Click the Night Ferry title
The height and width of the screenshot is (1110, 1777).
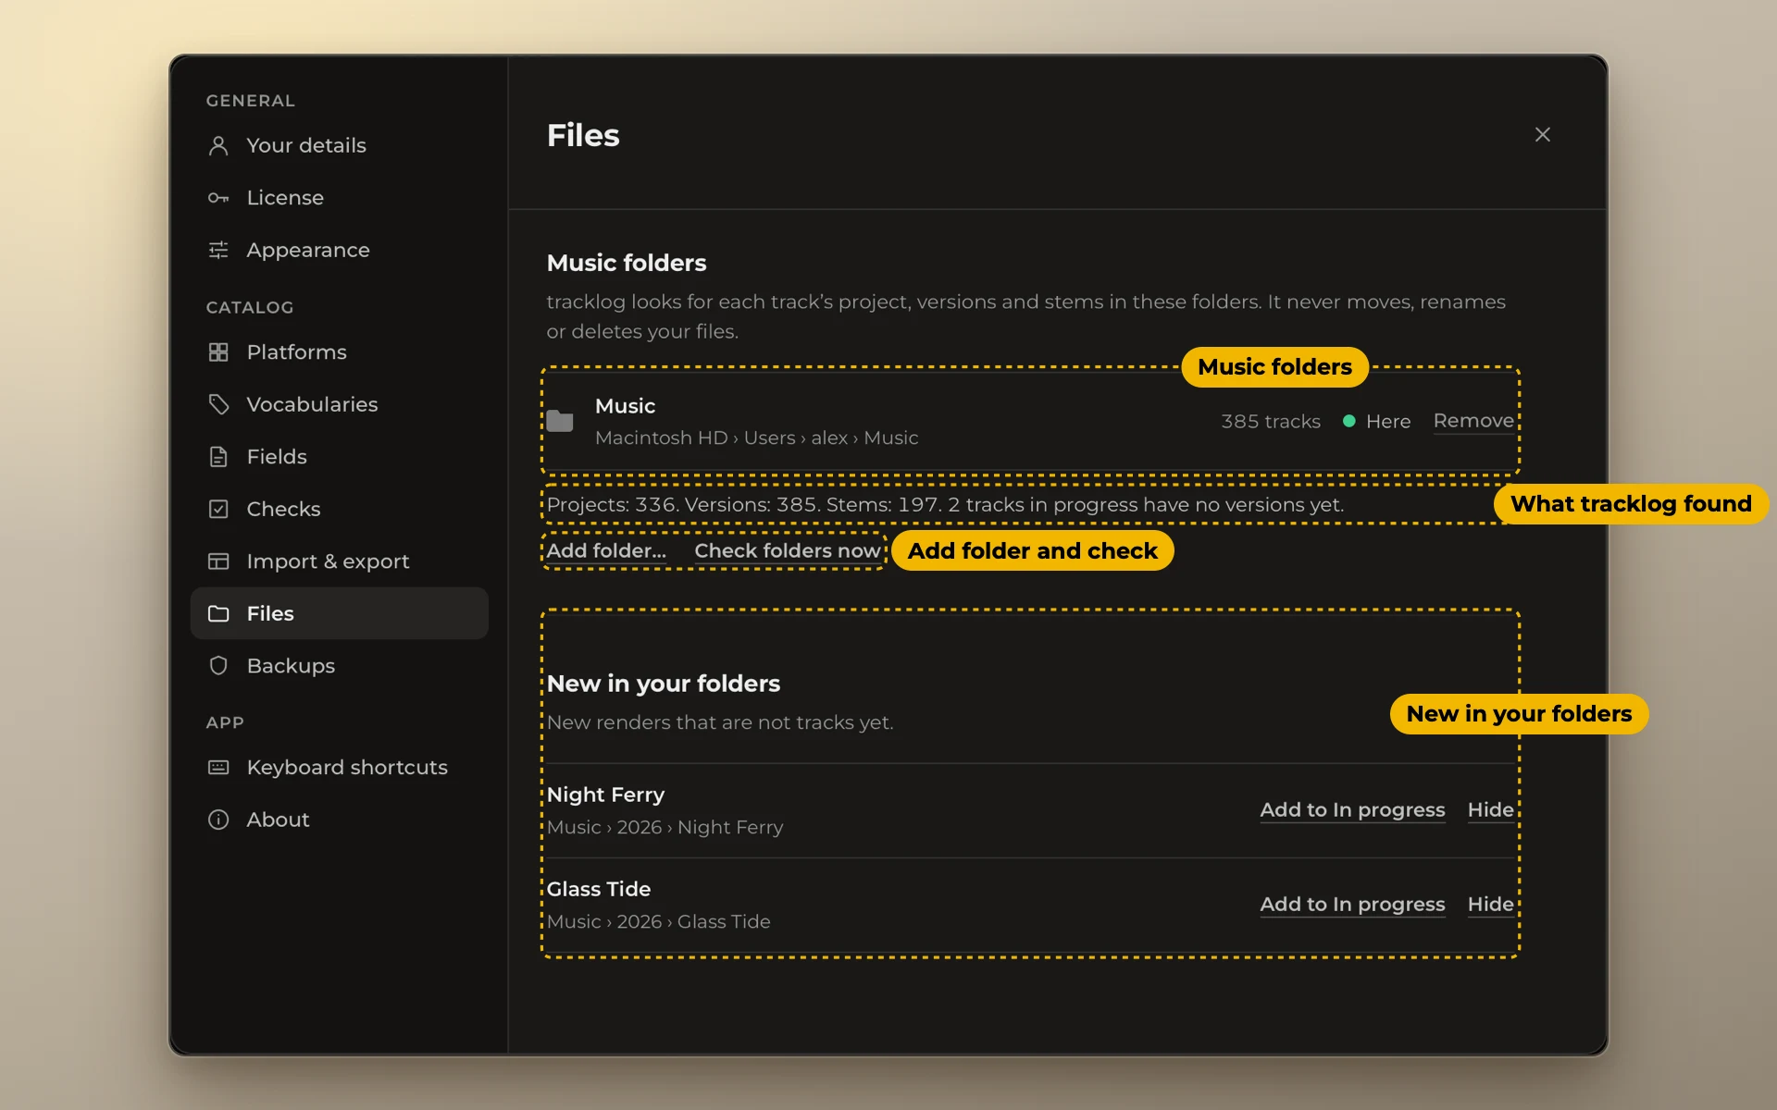605,795
